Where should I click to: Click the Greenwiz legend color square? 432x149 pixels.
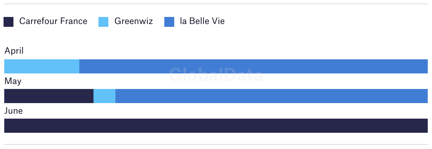[103, 22]
